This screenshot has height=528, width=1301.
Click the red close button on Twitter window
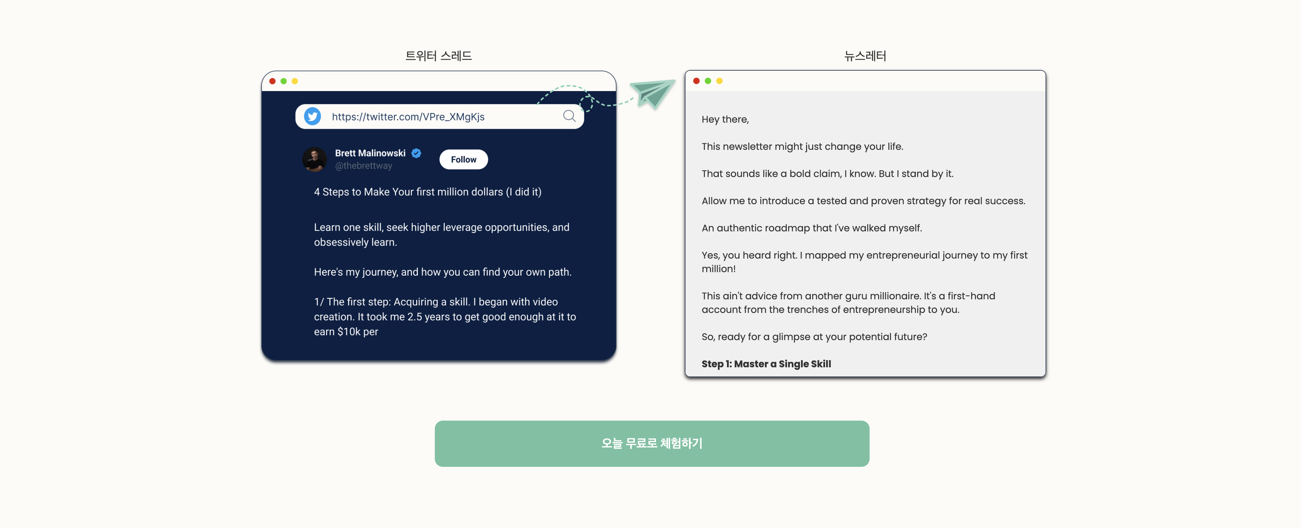272,81
